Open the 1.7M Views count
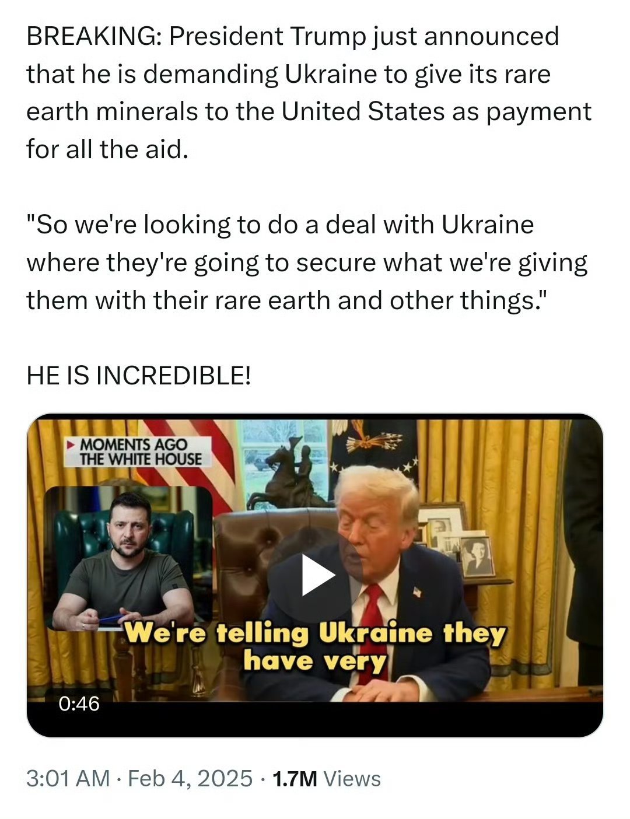The image size is (630, 819). click(x=327, y=779)
